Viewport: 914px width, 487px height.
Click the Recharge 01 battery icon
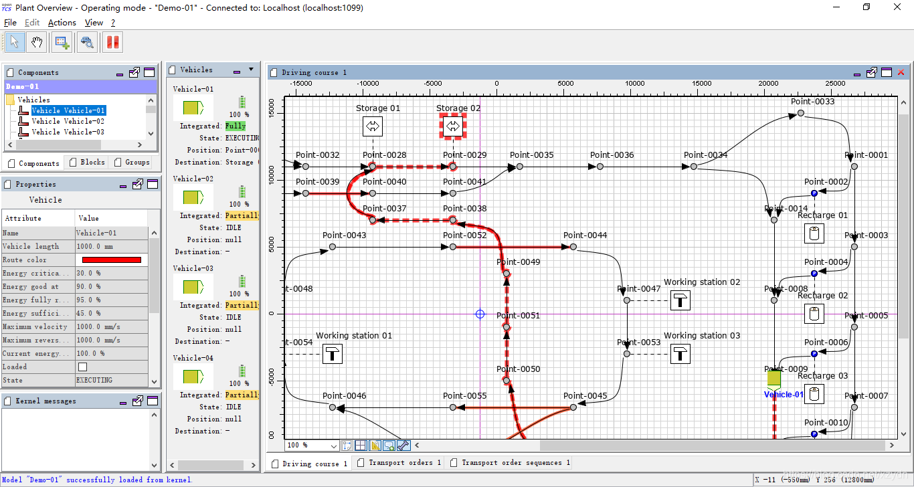[814, 233]
